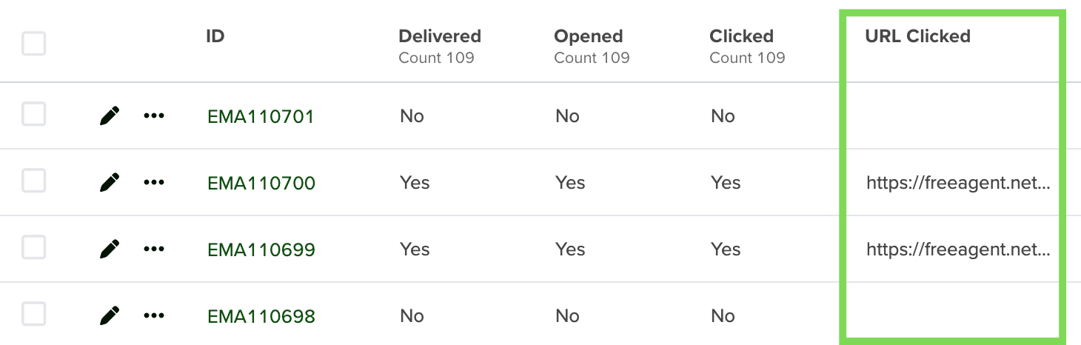Tick the select-all checkbox in header

[x=33, y=43]
